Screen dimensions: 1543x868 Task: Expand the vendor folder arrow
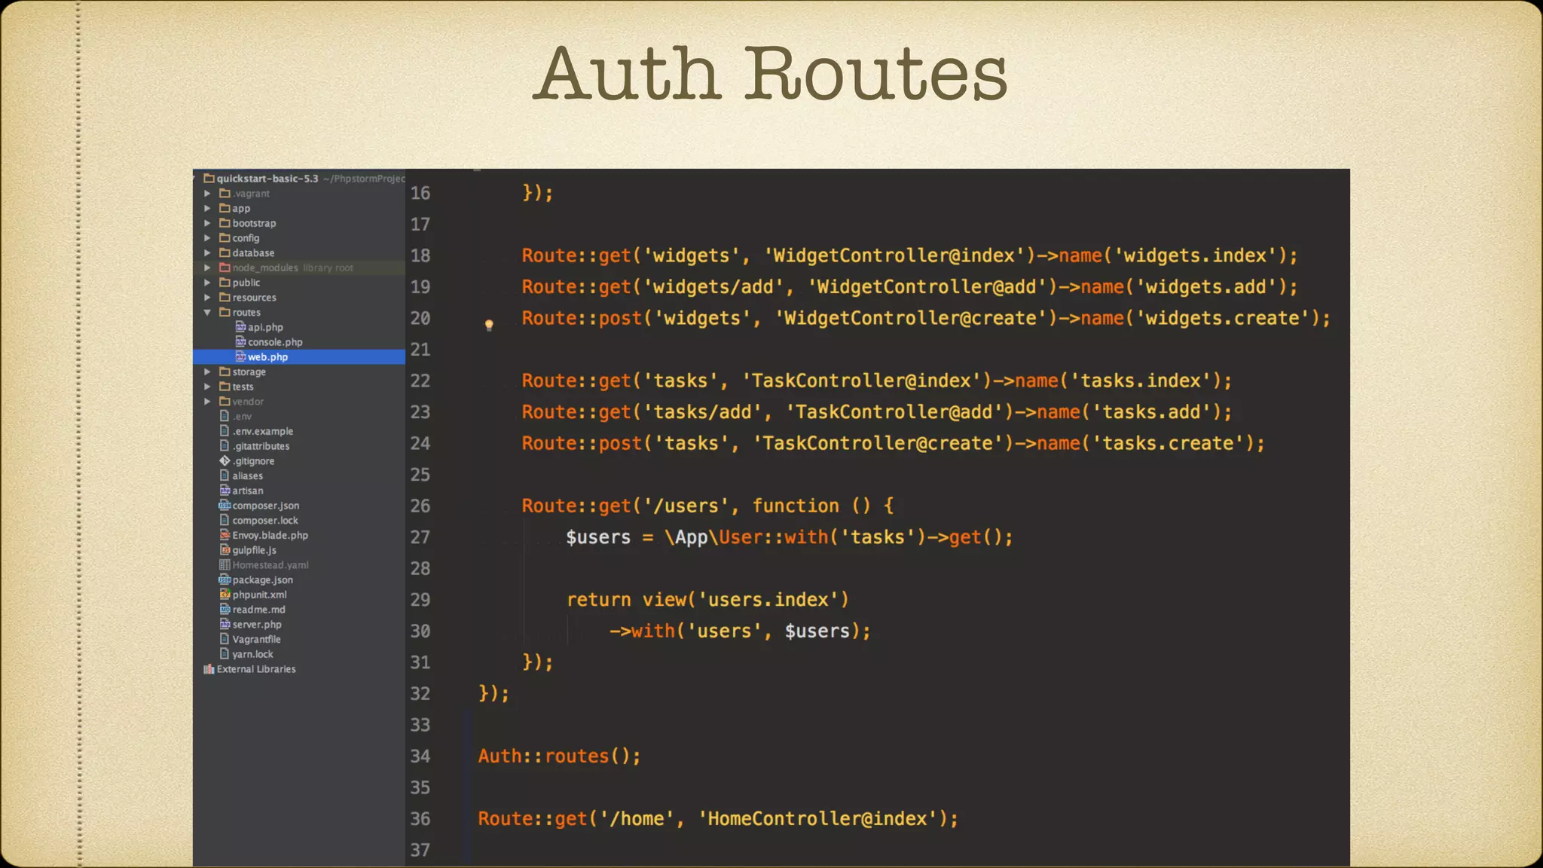[x=207, y=402]
